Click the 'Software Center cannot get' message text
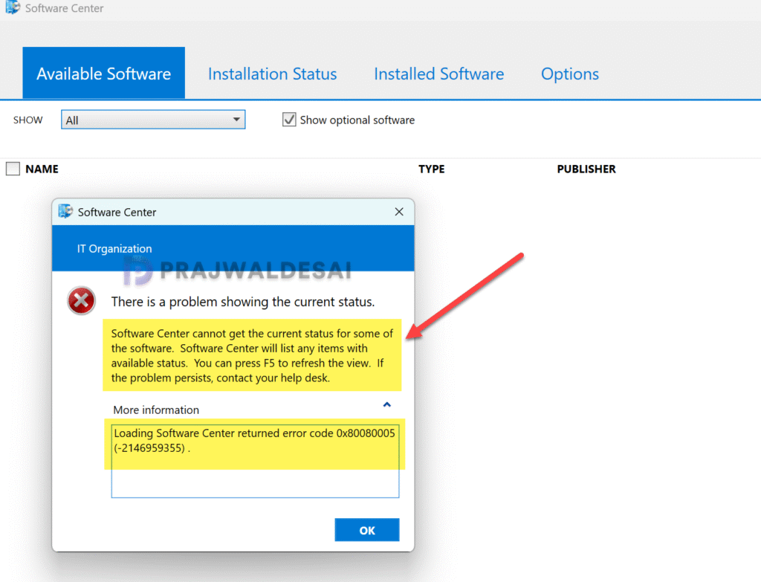This screenshot has width=761, height=582. [252, 355]
